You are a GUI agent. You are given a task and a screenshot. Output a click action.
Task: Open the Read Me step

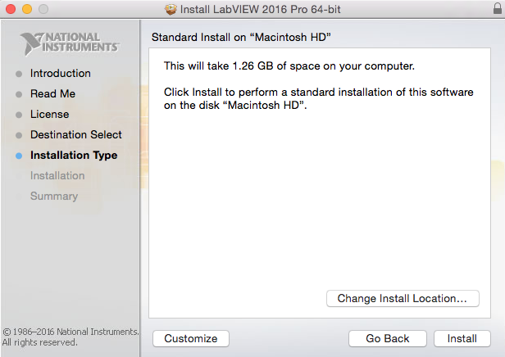click(52, 94)
